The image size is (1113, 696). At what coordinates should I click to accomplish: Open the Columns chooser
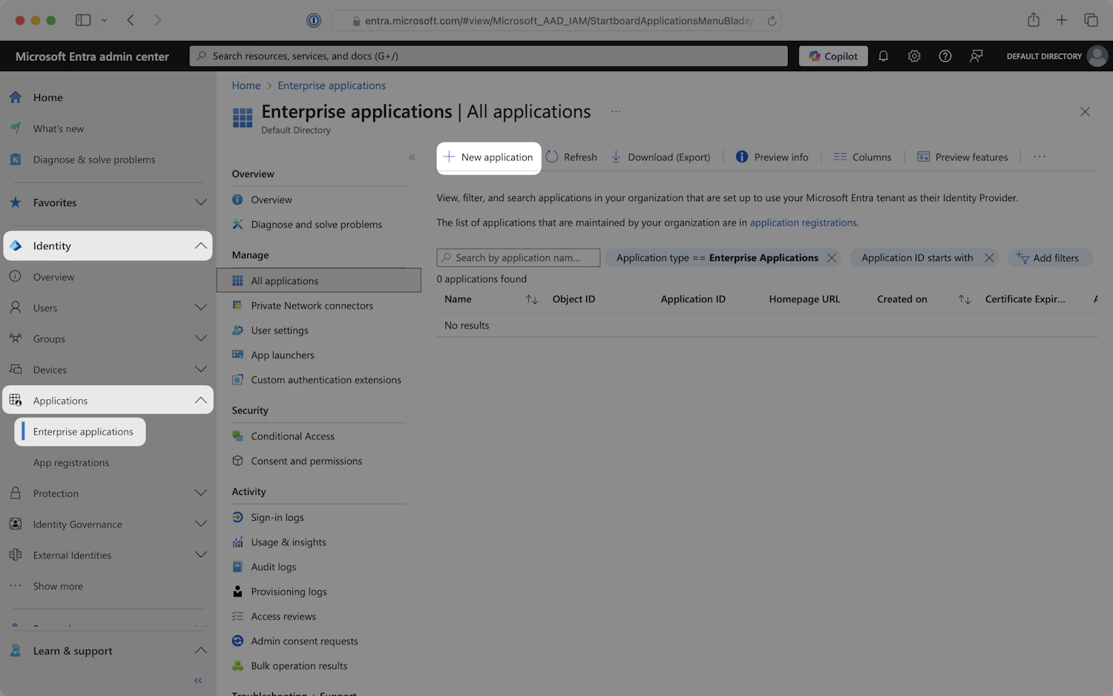[x=862, y=157]
